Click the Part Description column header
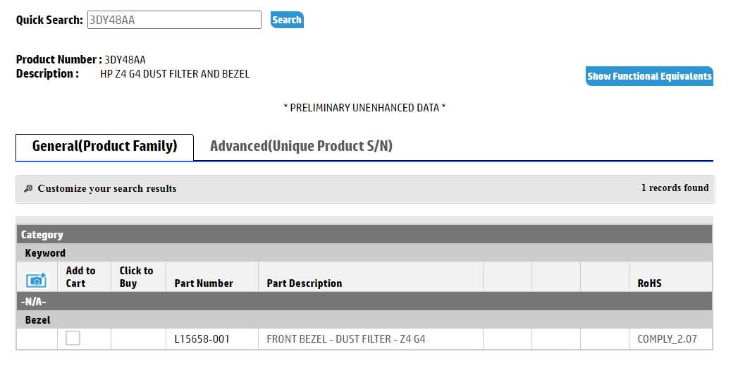This screenshot has height=373, width=738. [305, 283]
